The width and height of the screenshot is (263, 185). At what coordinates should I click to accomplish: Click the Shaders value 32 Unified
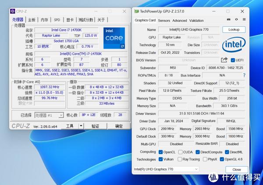(x=175, y=83)
